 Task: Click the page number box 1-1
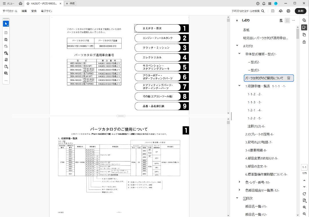pos(304,167)
